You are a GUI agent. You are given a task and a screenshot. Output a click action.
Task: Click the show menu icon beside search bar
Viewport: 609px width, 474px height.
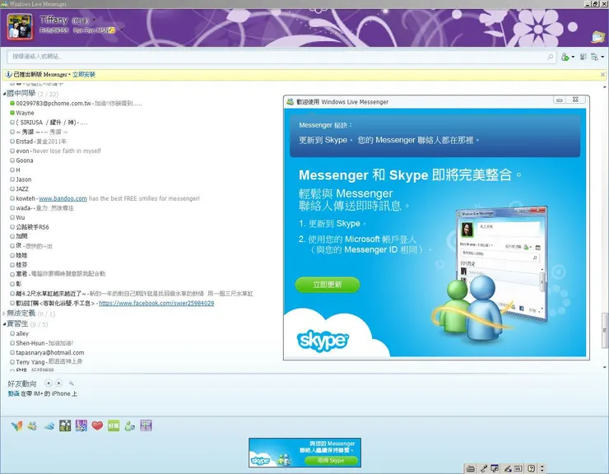click(x=594, y=57)
